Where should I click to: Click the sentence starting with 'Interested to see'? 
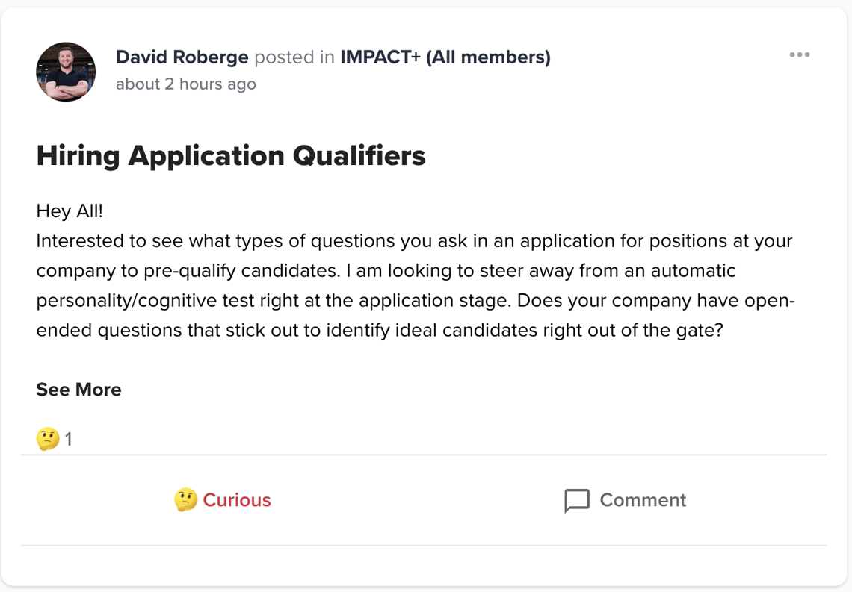(413, 241)
